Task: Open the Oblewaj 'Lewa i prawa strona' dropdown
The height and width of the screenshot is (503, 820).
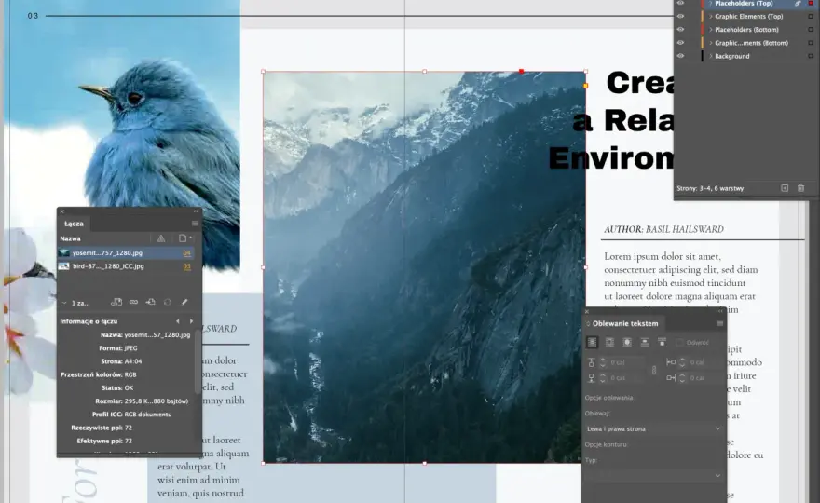Action: [x=653, y=428]
